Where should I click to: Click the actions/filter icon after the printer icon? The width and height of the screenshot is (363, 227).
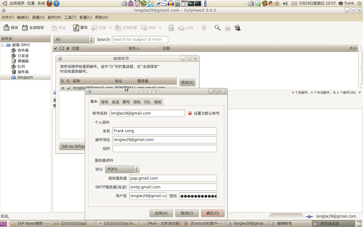(x=238, y=28)
